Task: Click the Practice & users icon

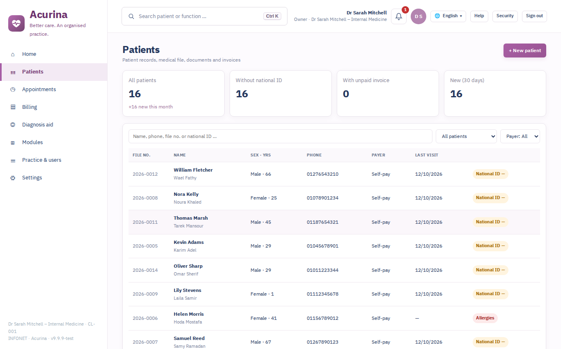Action: (13, 160)
